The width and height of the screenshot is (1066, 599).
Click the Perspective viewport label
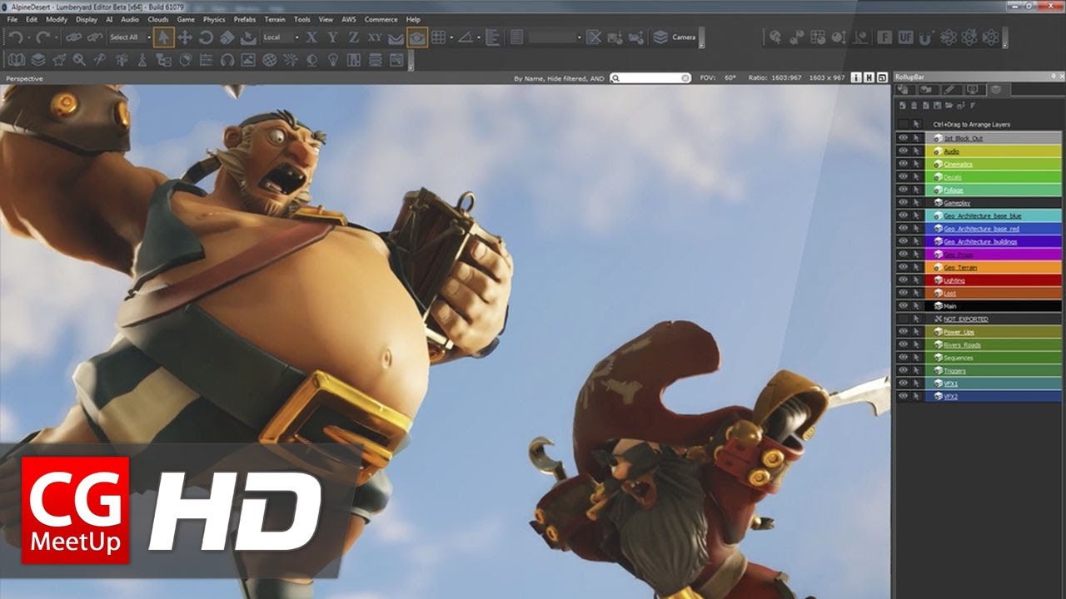(24, 78)
